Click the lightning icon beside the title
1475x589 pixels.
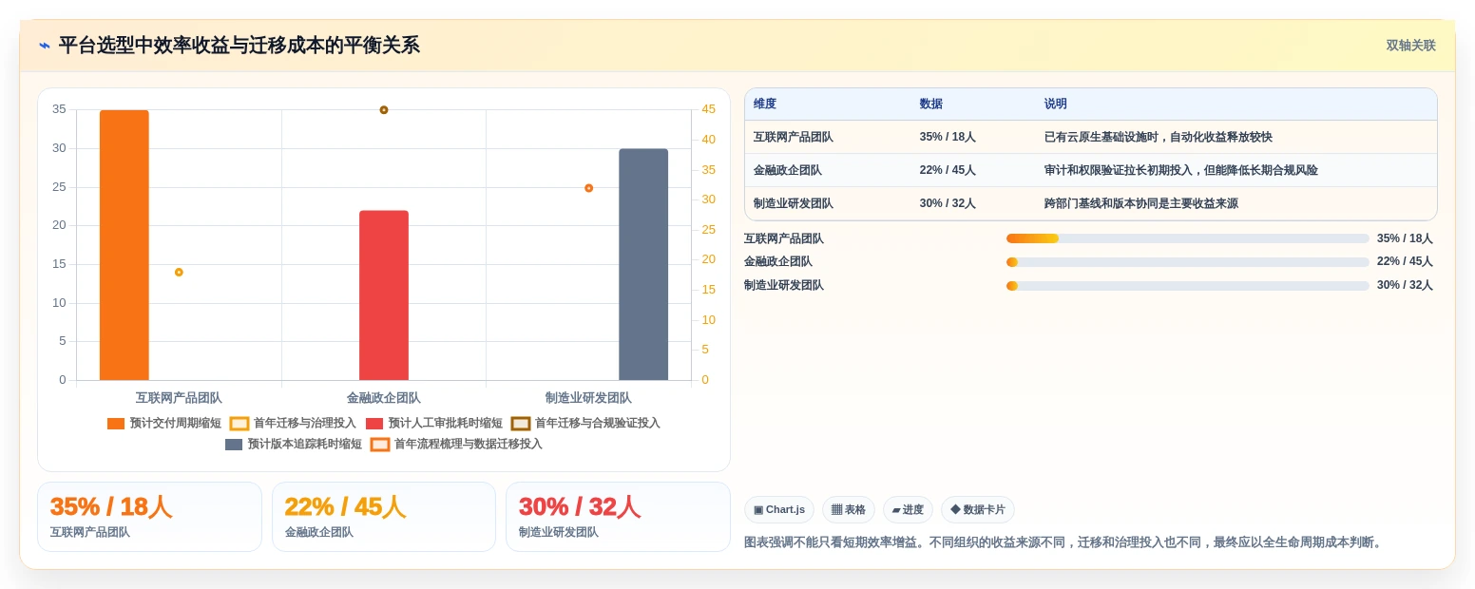(45, 46)
